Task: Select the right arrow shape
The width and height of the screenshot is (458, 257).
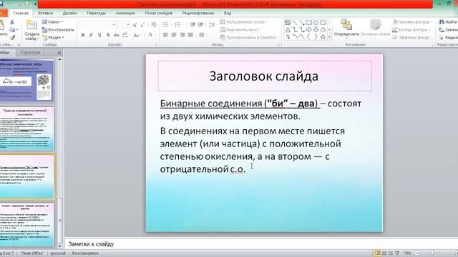Action: [x=308, y=30]
